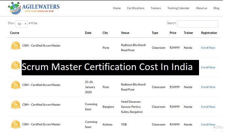Click the "TDB" venue cell
This screenshot has width=226, height=137.
[x=124, y=124]
